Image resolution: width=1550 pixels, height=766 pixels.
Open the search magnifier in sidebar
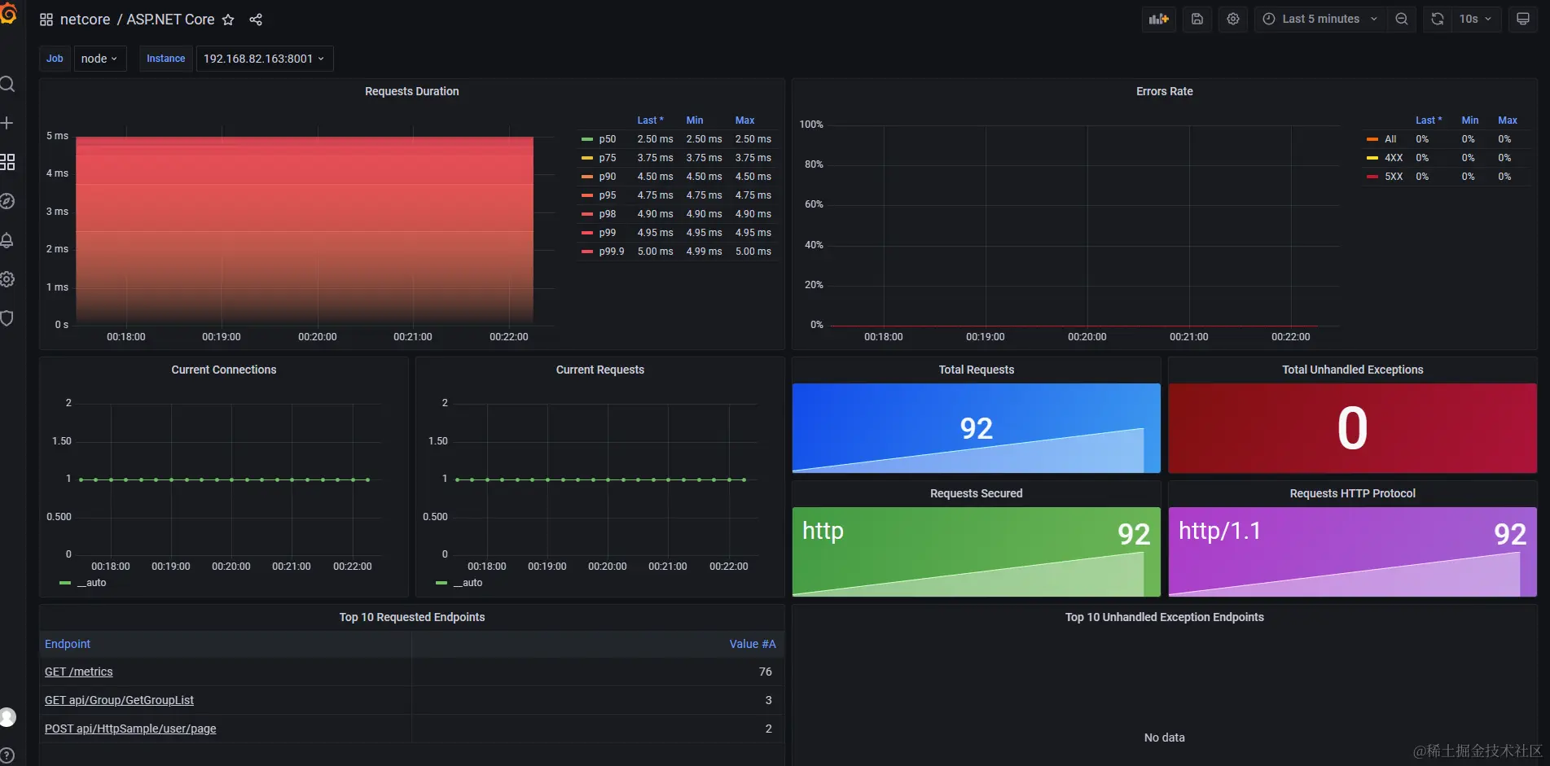click(7, 84)
